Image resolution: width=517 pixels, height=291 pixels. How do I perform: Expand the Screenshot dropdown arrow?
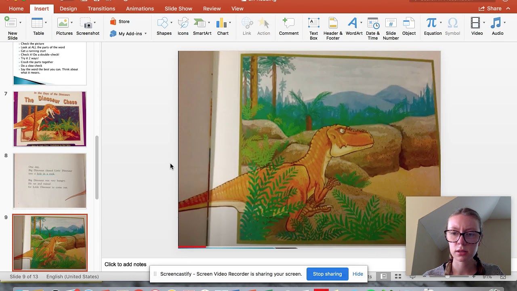pyautogui.click(x=95, y=23)
